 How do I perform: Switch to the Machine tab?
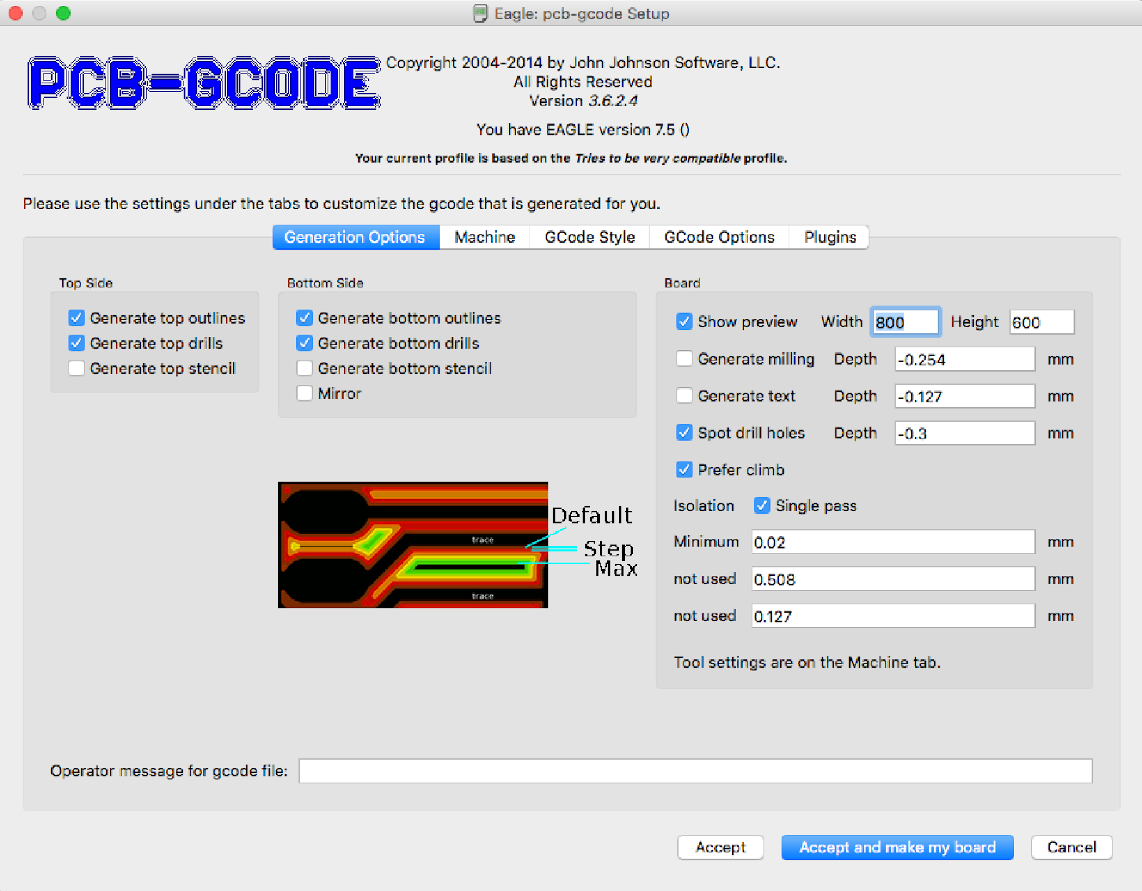click(484, 237)
